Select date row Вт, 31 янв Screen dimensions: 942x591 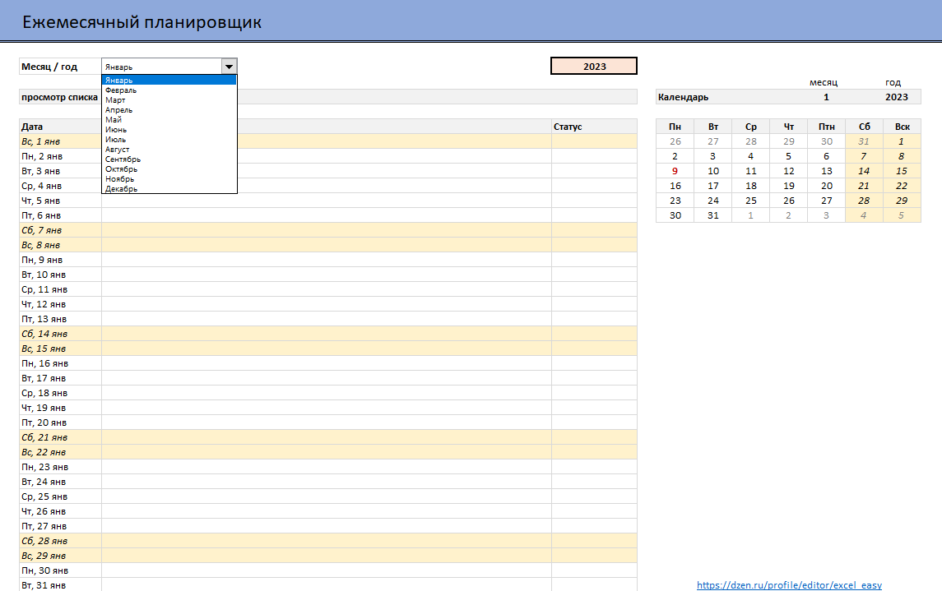pos(60,585)
